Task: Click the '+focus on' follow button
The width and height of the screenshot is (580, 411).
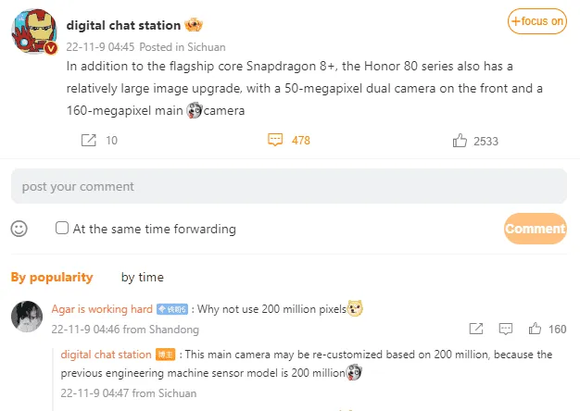Action: [x=537, y=21]
